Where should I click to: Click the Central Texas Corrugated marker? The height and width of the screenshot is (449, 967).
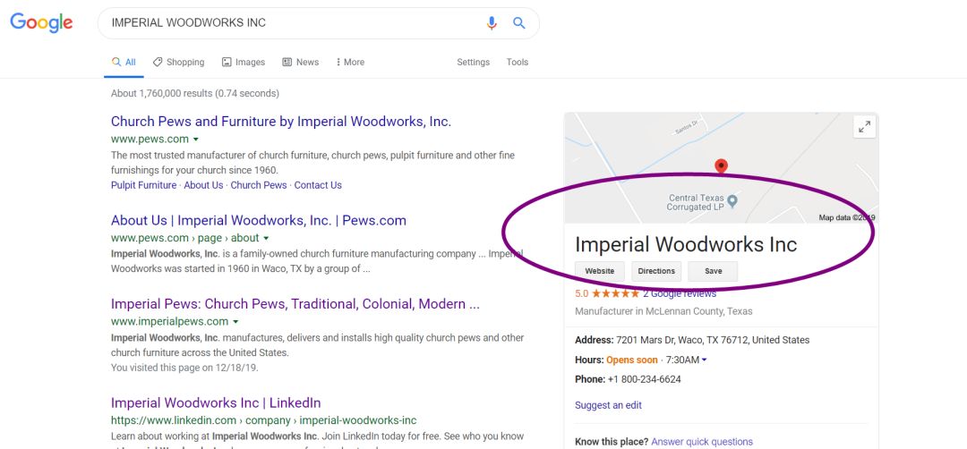coord(732,200)
